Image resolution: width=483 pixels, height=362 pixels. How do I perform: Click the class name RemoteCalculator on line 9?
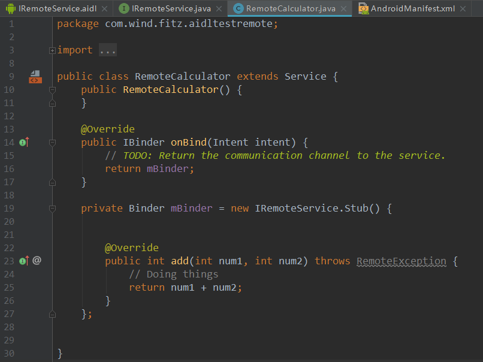[182, 76]
